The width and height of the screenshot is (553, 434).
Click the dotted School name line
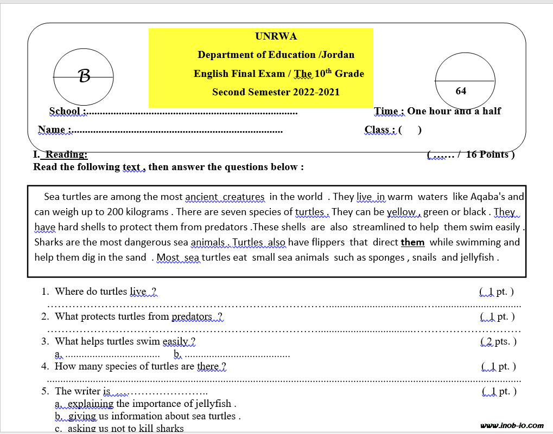193,113
